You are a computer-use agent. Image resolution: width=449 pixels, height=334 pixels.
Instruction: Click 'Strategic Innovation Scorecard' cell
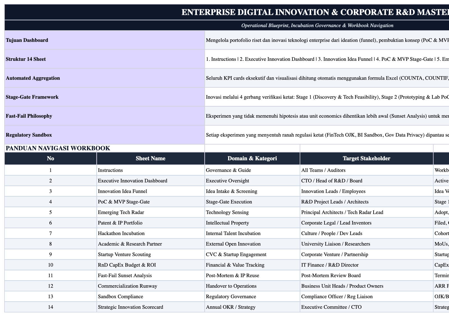151,307
